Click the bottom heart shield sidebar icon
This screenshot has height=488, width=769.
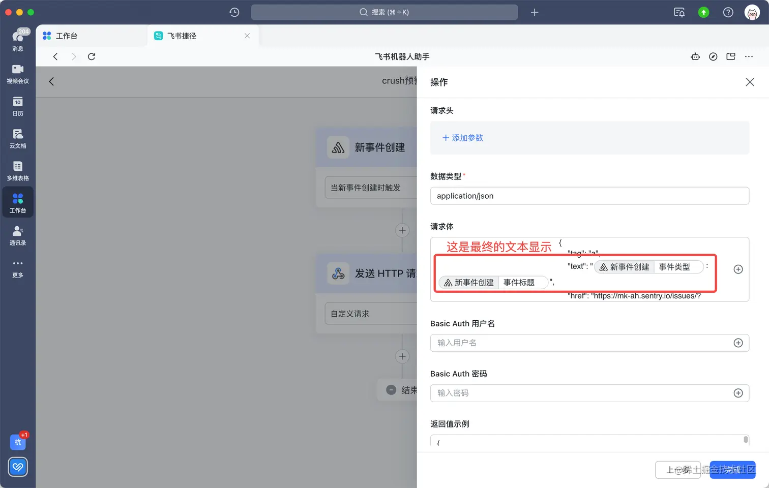[18, 467]
